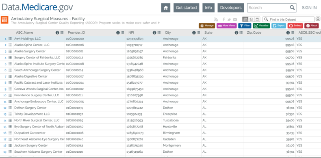
Task: Focus the Find in this Dataset field
Action: [x=288, y=19]
